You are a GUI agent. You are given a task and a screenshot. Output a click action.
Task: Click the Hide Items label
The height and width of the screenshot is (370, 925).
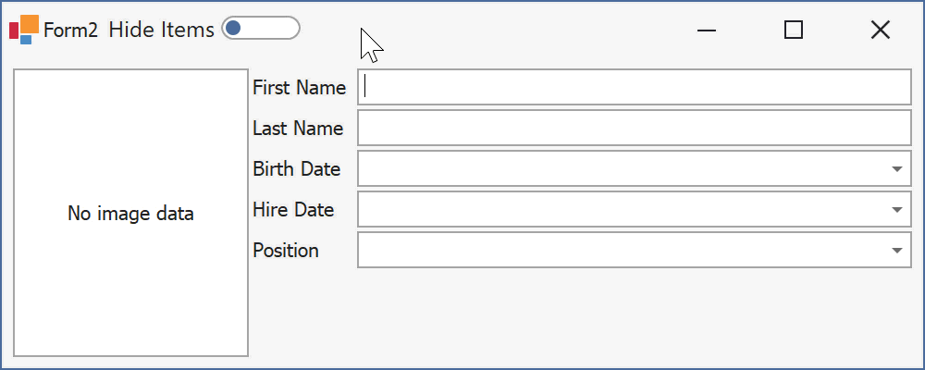pos(161,30)
